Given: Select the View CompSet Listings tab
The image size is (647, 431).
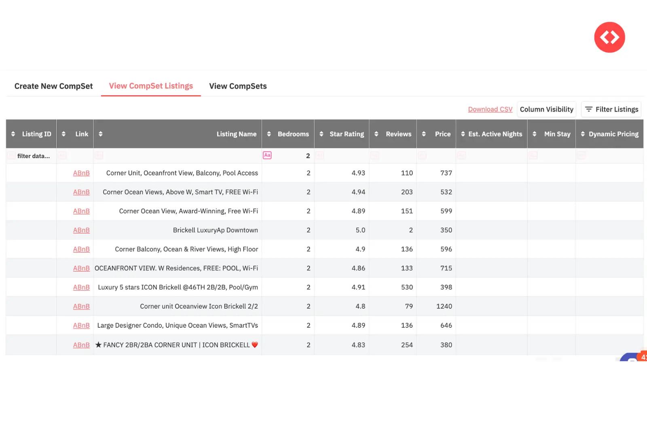Looking at the screenshot, I should pyautogui.click(x=151, y=86).
